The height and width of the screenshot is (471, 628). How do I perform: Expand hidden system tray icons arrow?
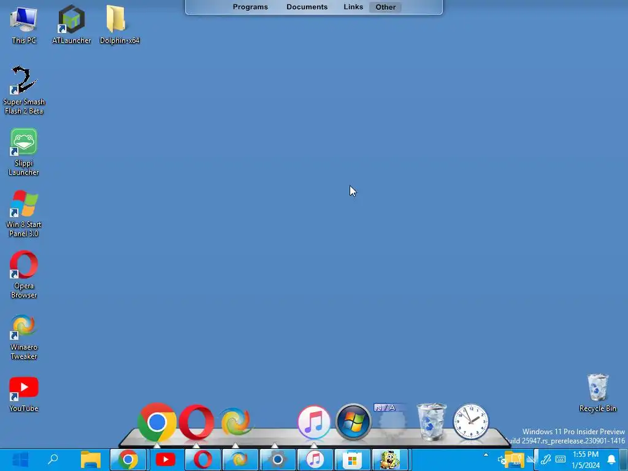tap(486, 454)
